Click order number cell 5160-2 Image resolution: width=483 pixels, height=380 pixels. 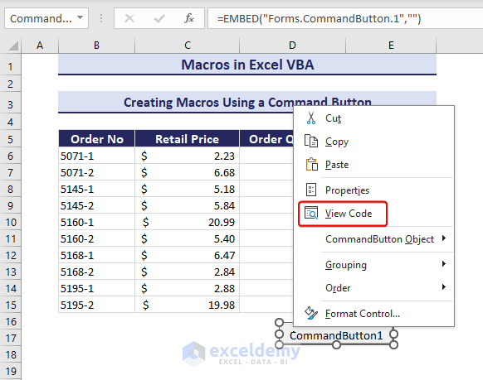[96, 238]
